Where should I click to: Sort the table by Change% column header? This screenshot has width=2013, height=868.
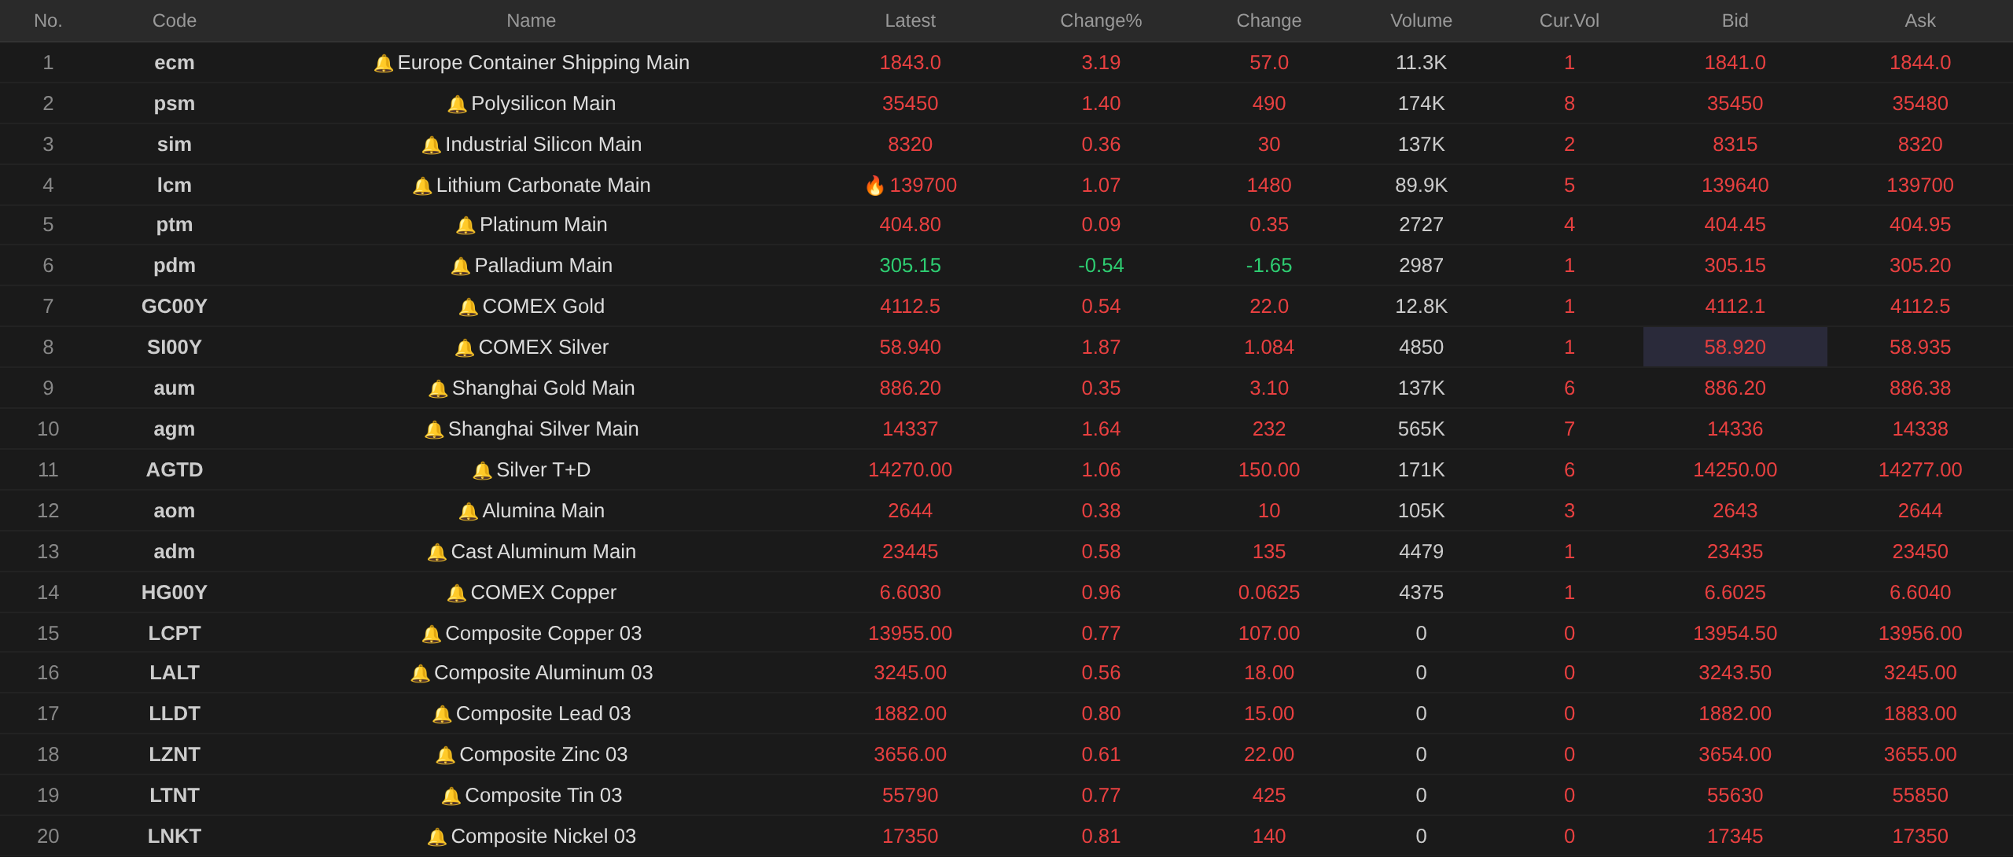pyautogui.click(x=1100, y=20)
